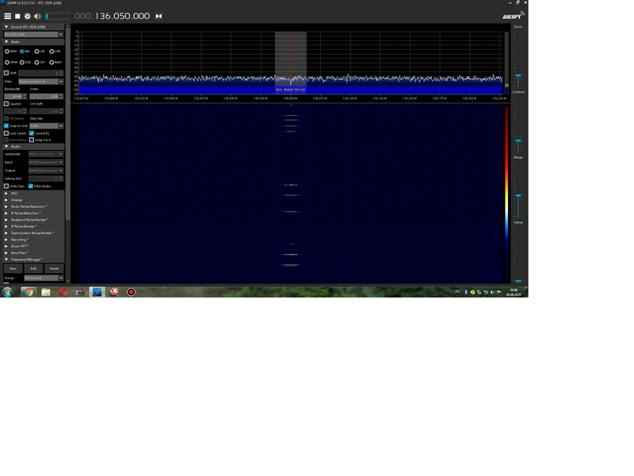Expand the Display panel

[33, 200]
